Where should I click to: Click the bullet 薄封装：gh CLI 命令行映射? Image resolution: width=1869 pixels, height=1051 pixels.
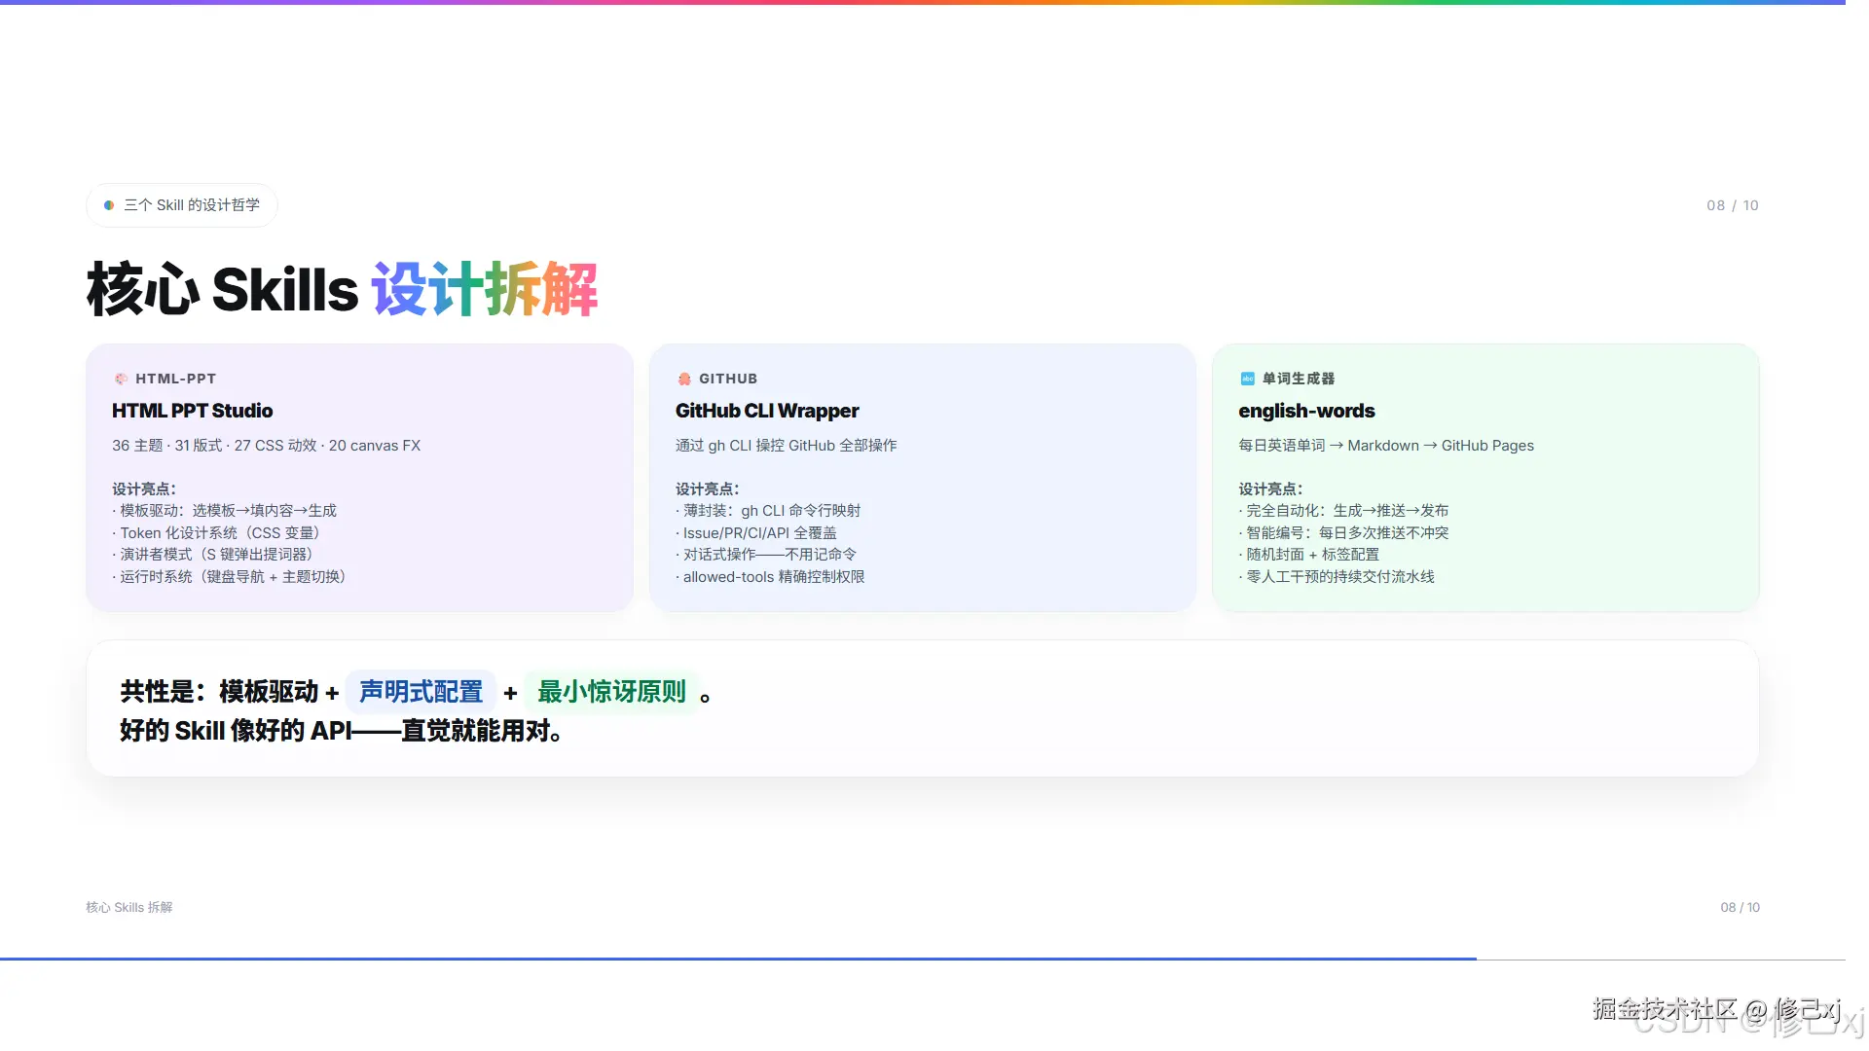pyautogui.click(x=768, y=511)
